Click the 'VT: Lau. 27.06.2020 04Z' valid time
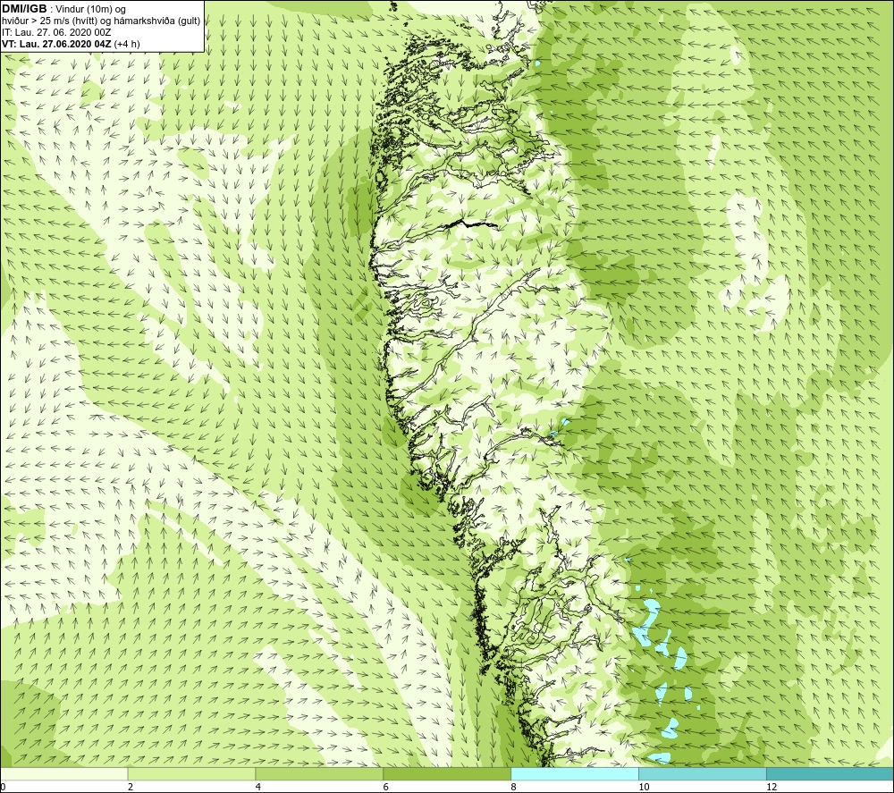 56,44
